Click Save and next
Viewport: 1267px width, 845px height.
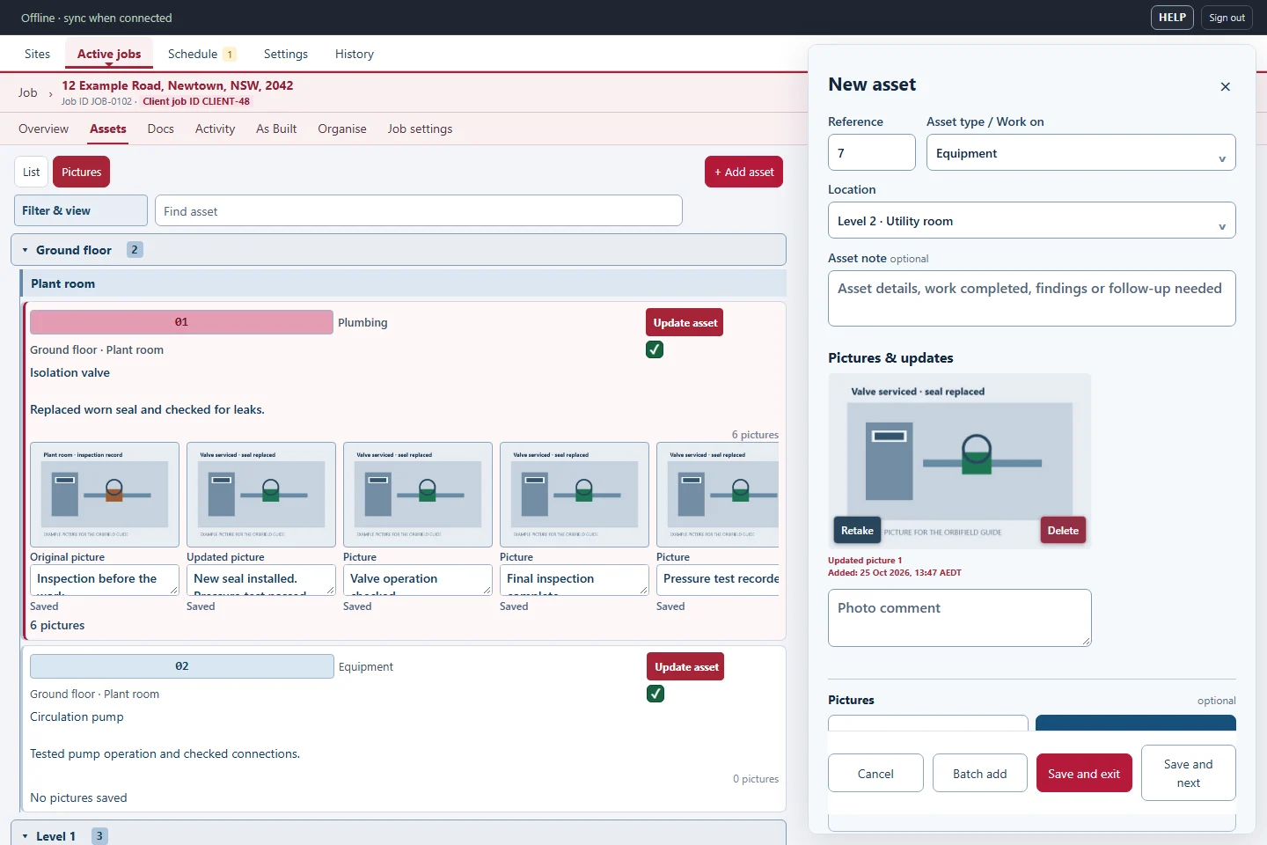click(1188, 773)
